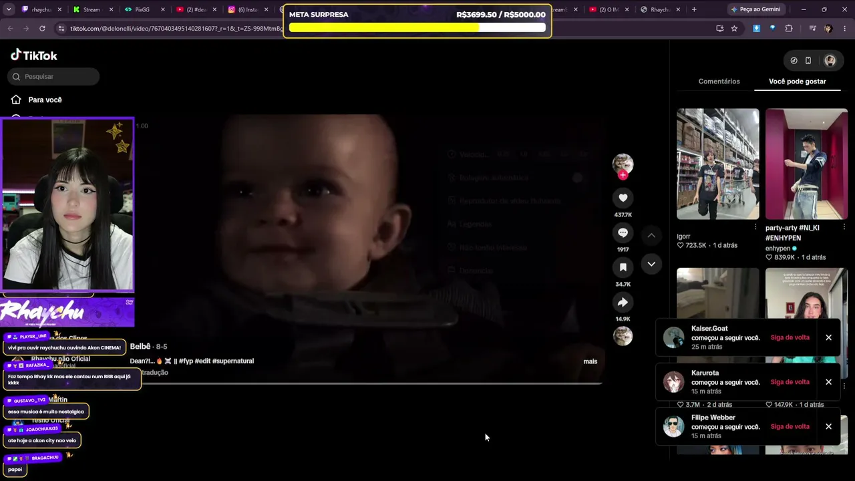This screenshot has height=481, width=855.
Task: Go to the next video with down chevron
Action: click(x=651, y=264)
